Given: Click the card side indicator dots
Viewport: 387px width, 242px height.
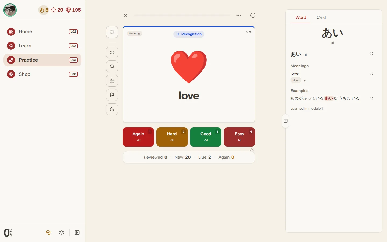Looking at the screenshot, I should (249, 32).
